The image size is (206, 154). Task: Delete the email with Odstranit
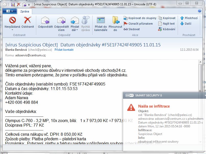28,20
